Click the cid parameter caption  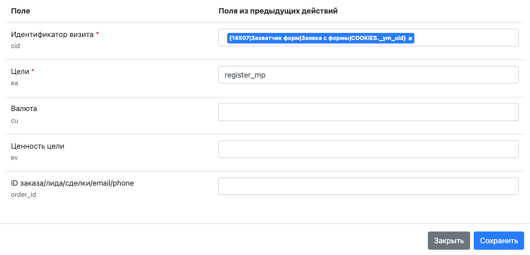tap(15, 46)
